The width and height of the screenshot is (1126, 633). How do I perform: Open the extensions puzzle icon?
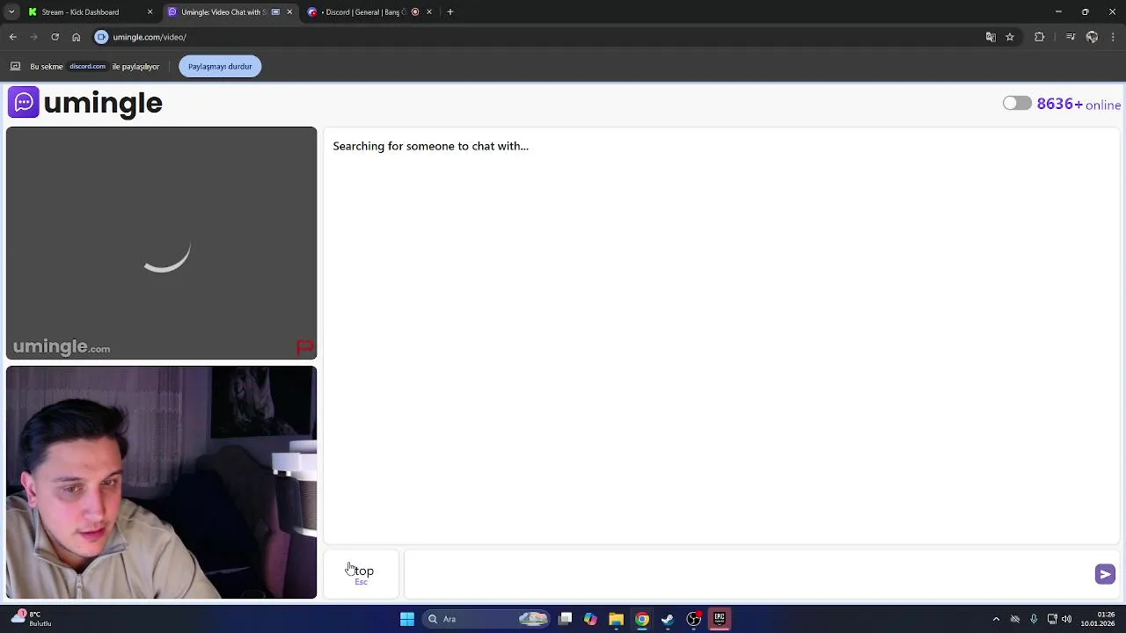[x=1040, y=37]
